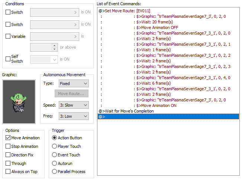Set trigger to Autorun
Screen dimensions: 242x182
click(x=55, y=163)
